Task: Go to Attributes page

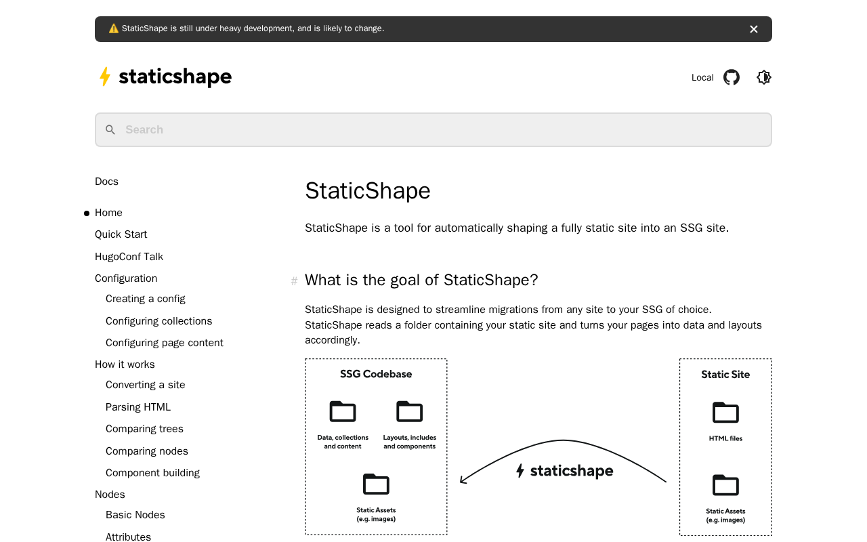Action: [128, 537]
